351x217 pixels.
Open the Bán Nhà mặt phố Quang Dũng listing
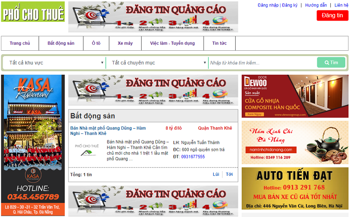click(102, 130)
